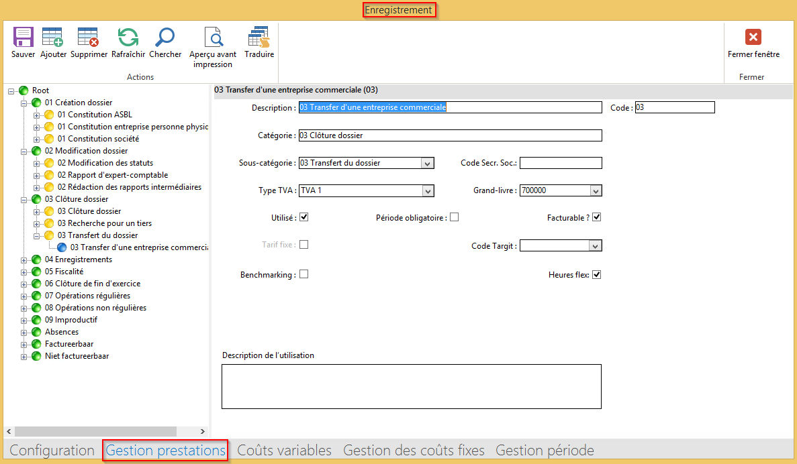Open the Sous-catégorie dropdown
Viewport: 797px width, 464px height.
tap(428, 163)
